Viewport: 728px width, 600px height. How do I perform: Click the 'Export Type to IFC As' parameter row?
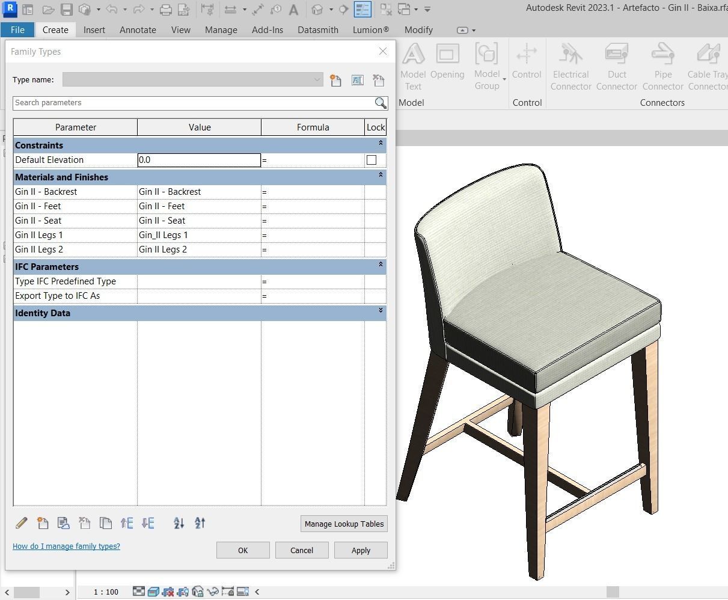[x=200, y=296]
